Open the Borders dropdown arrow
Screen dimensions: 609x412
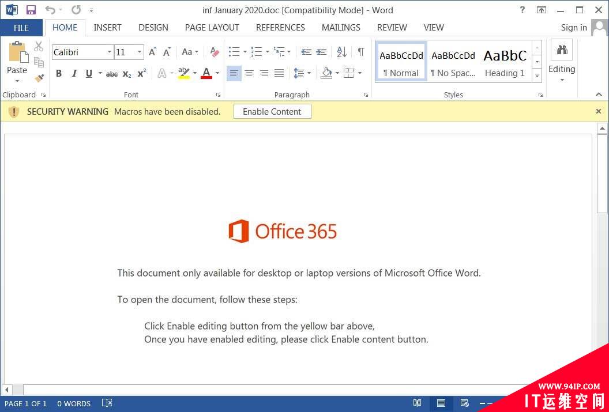coord(360,73)
